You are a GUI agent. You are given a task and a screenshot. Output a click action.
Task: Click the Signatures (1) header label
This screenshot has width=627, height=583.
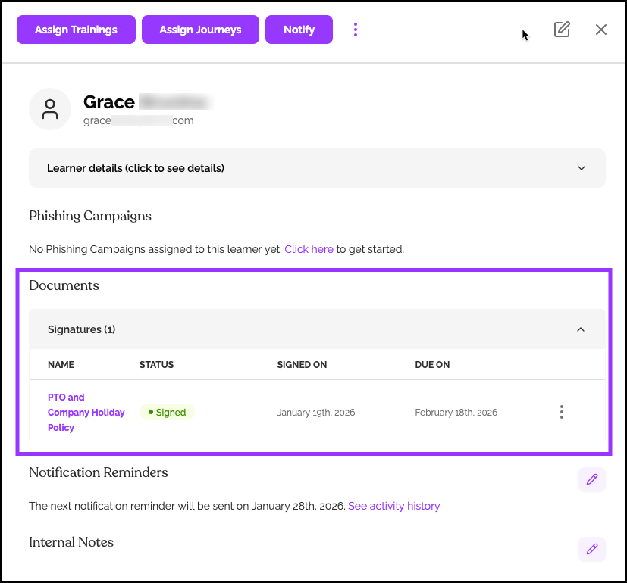[x=81, y=329]
